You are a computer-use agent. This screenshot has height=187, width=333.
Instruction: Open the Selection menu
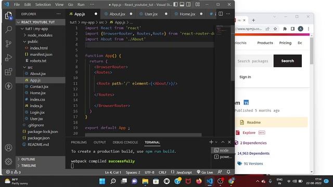[43, 5]
